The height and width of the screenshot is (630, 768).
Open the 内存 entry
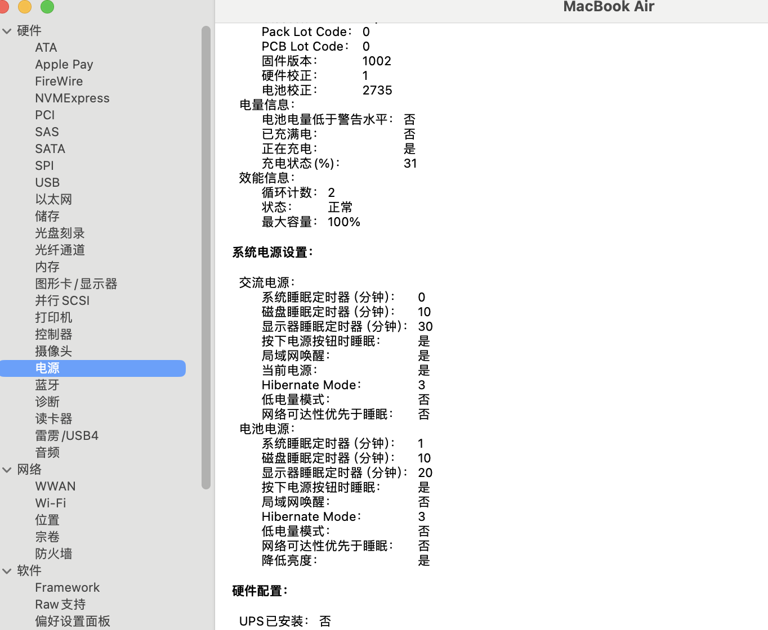click(47, 267)
